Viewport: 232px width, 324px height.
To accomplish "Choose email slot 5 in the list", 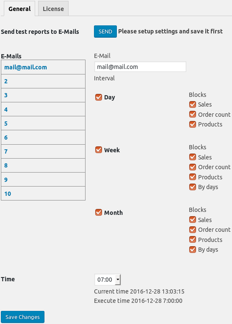I will [43, 124].
